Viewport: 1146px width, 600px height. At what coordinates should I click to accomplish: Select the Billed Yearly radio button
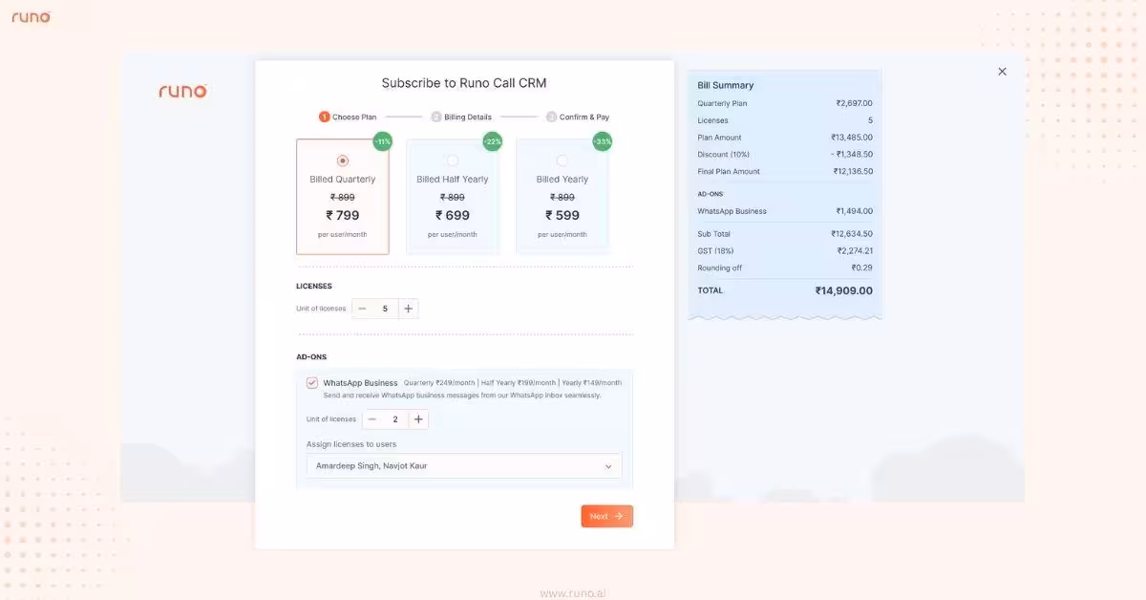[x=562, y=160]
